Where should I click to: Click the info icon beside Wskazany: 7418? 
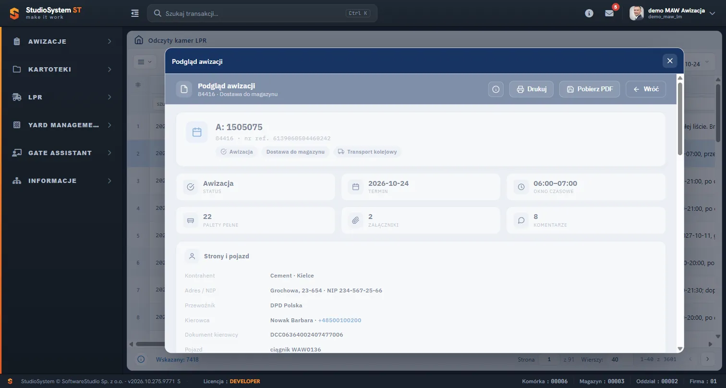[141, 359]
